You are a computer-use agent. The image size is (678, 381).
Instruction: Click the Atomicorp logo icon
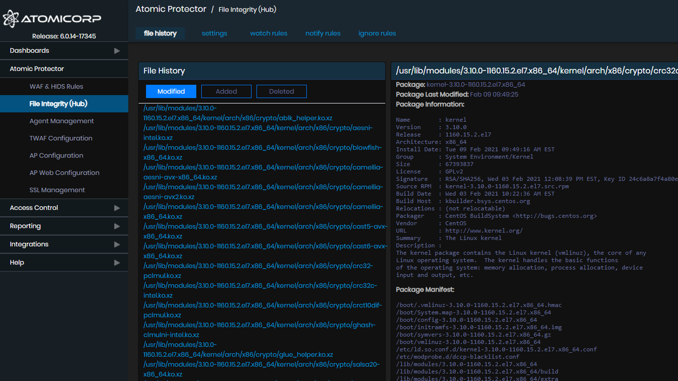tap(11, 18)
